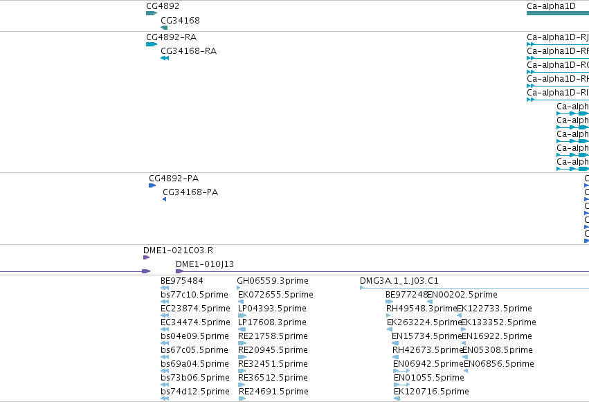Screen dimensions: 589x402
Task: Select the BE977248 EST label
Action: (407, 294)
